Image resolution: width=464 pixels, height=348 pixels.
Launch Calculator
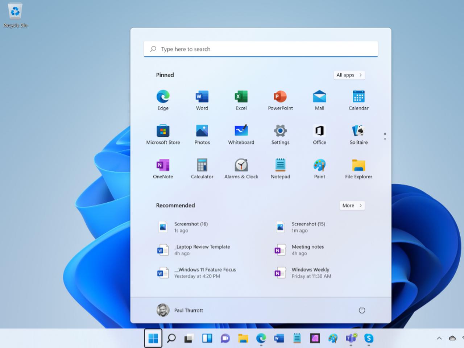click(202, 169)
